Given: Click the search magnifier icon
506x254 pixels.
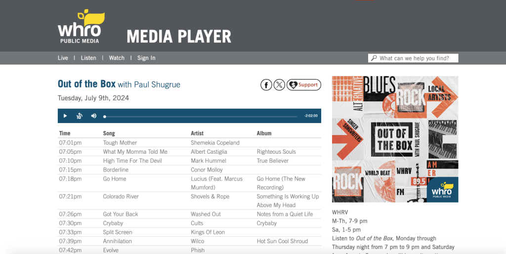Looking at the screenshot, I should pyautogui.click(x=374, y=58).
